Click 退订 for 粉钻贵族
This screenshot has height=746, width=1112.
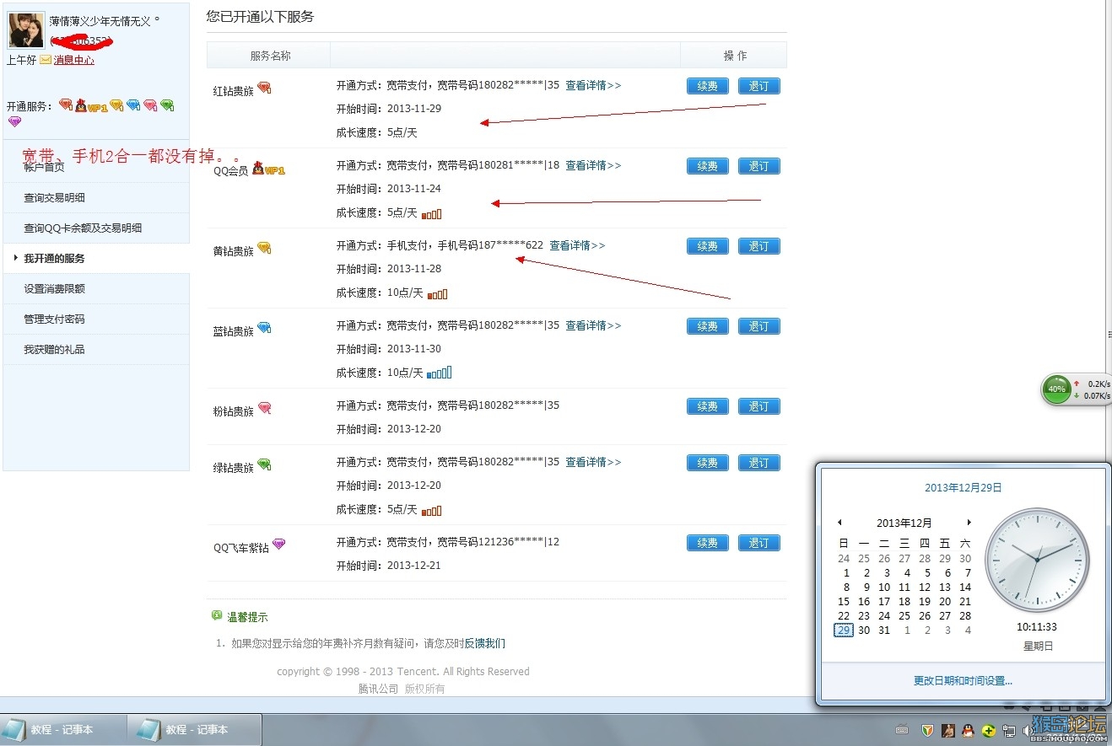tap(759, 406)
